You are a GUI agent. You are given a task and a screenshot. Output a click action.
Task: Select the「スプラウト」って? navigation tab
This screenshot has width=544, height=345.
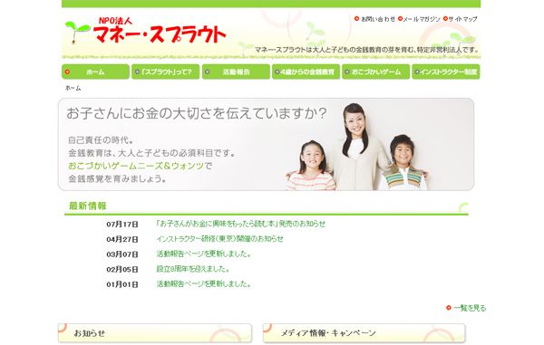click(166, 72)
